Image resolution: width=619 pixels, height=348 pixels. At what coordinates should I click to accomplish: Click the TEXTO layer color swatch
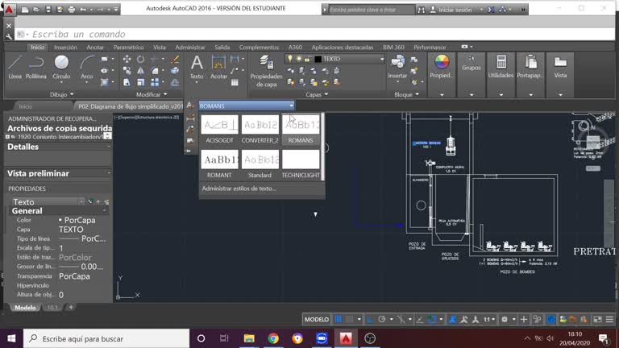pos(318,59)
